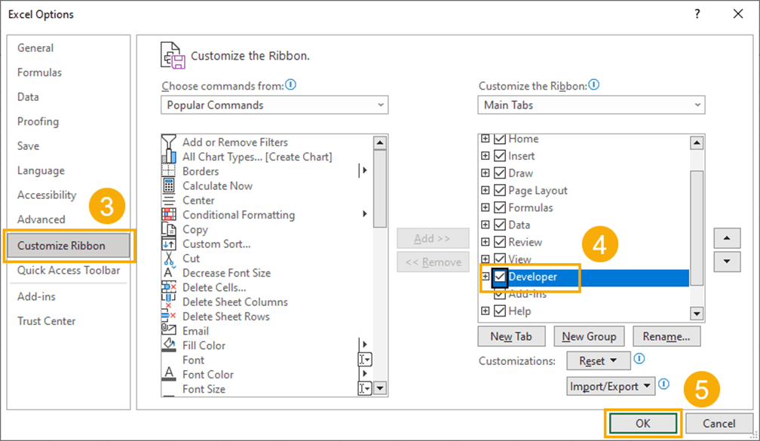Click the Add >> button
The image size is (760, 441).
tap(433, 238)
